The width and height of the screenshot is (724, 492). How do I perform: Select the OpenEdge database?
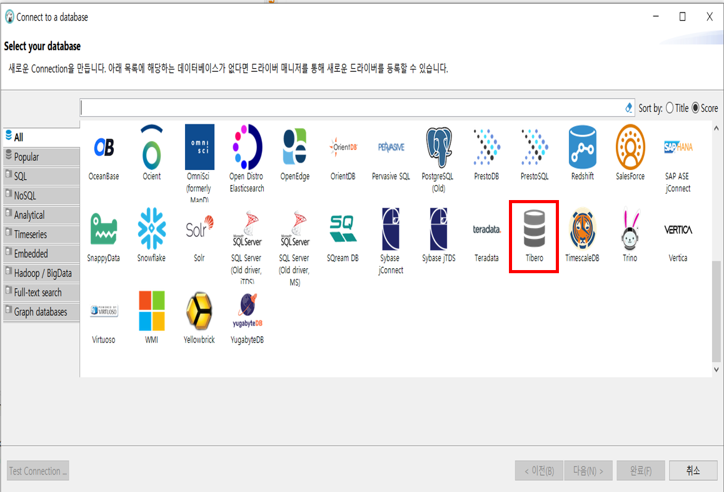[x=294, y=148]
